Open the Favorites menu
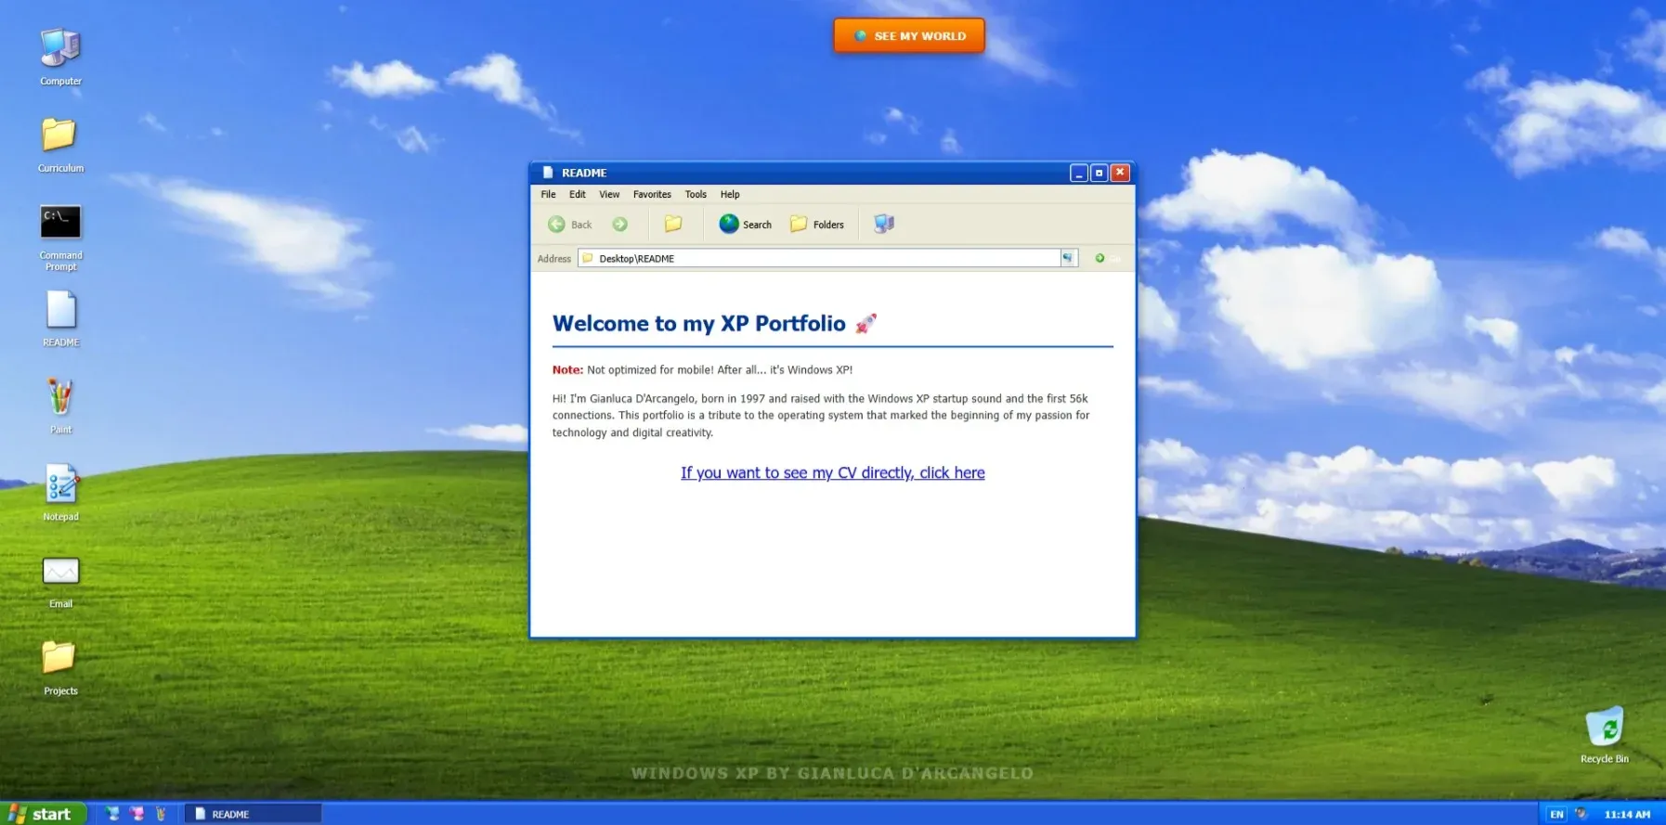Viewport: 1666px width, 825px height. [652, 194]
